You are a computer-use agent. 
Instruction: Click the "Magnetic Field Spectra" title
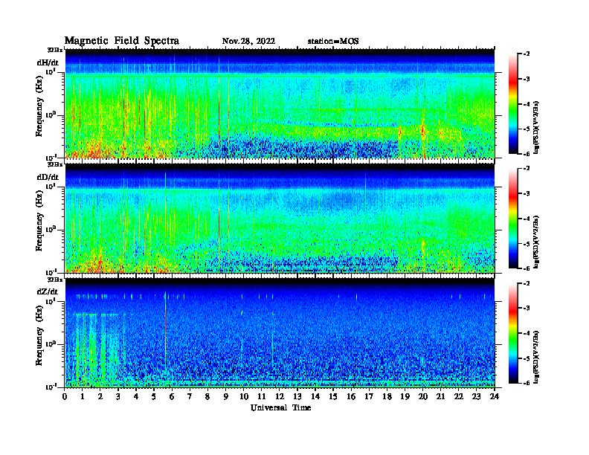pos(122,41)
